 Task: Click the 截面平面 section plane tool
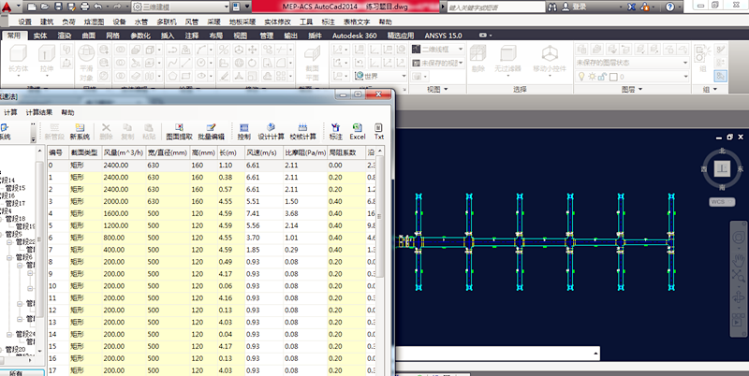pyautogui.click(x=312, y=63)
